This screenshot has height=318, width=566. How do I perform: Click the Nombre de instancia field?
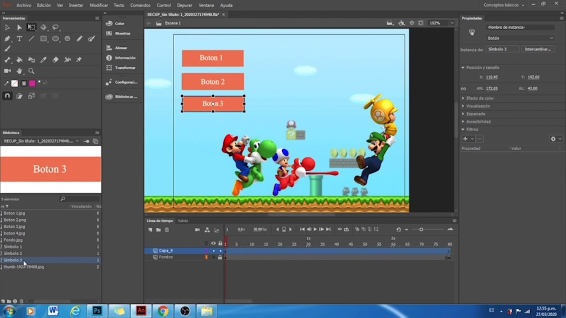coord(520,27)
